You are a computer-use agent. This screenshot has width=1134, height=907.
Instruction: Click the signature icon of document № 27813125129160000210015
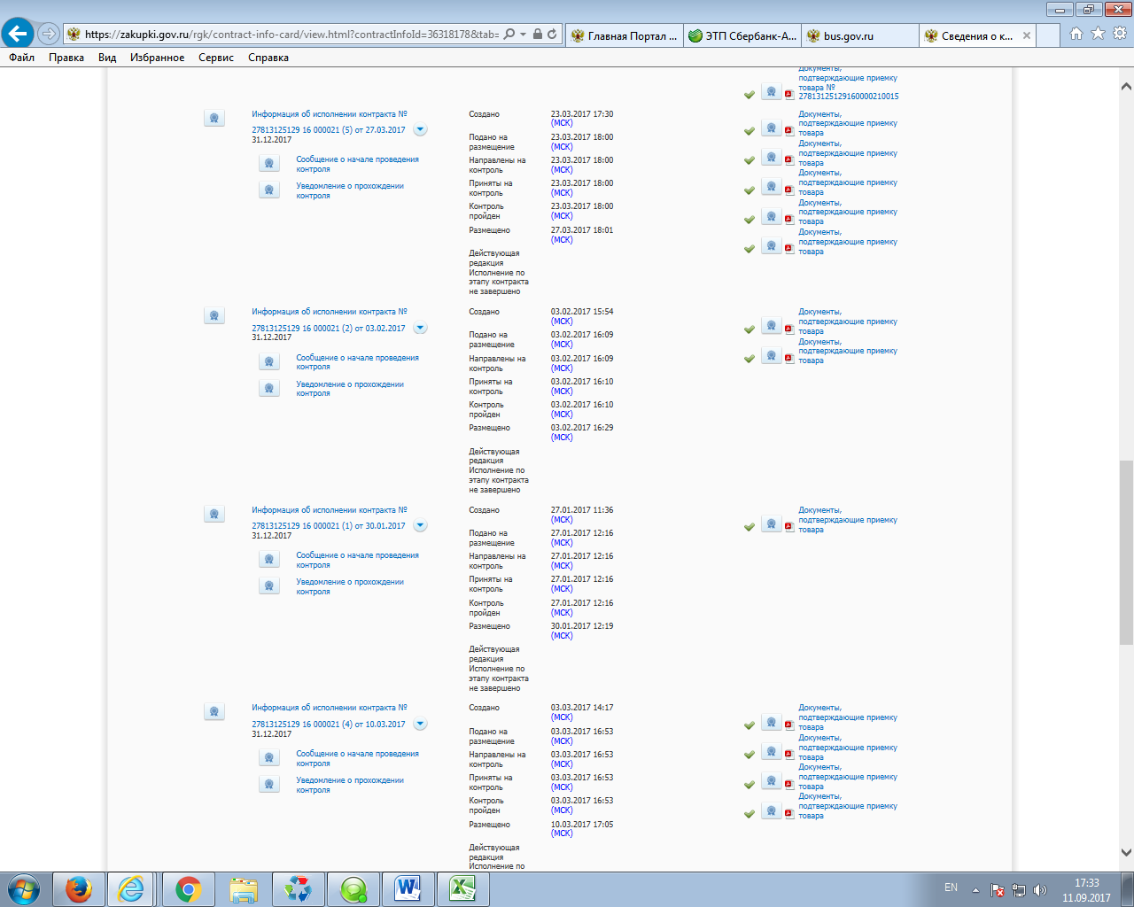click(772, 91)
